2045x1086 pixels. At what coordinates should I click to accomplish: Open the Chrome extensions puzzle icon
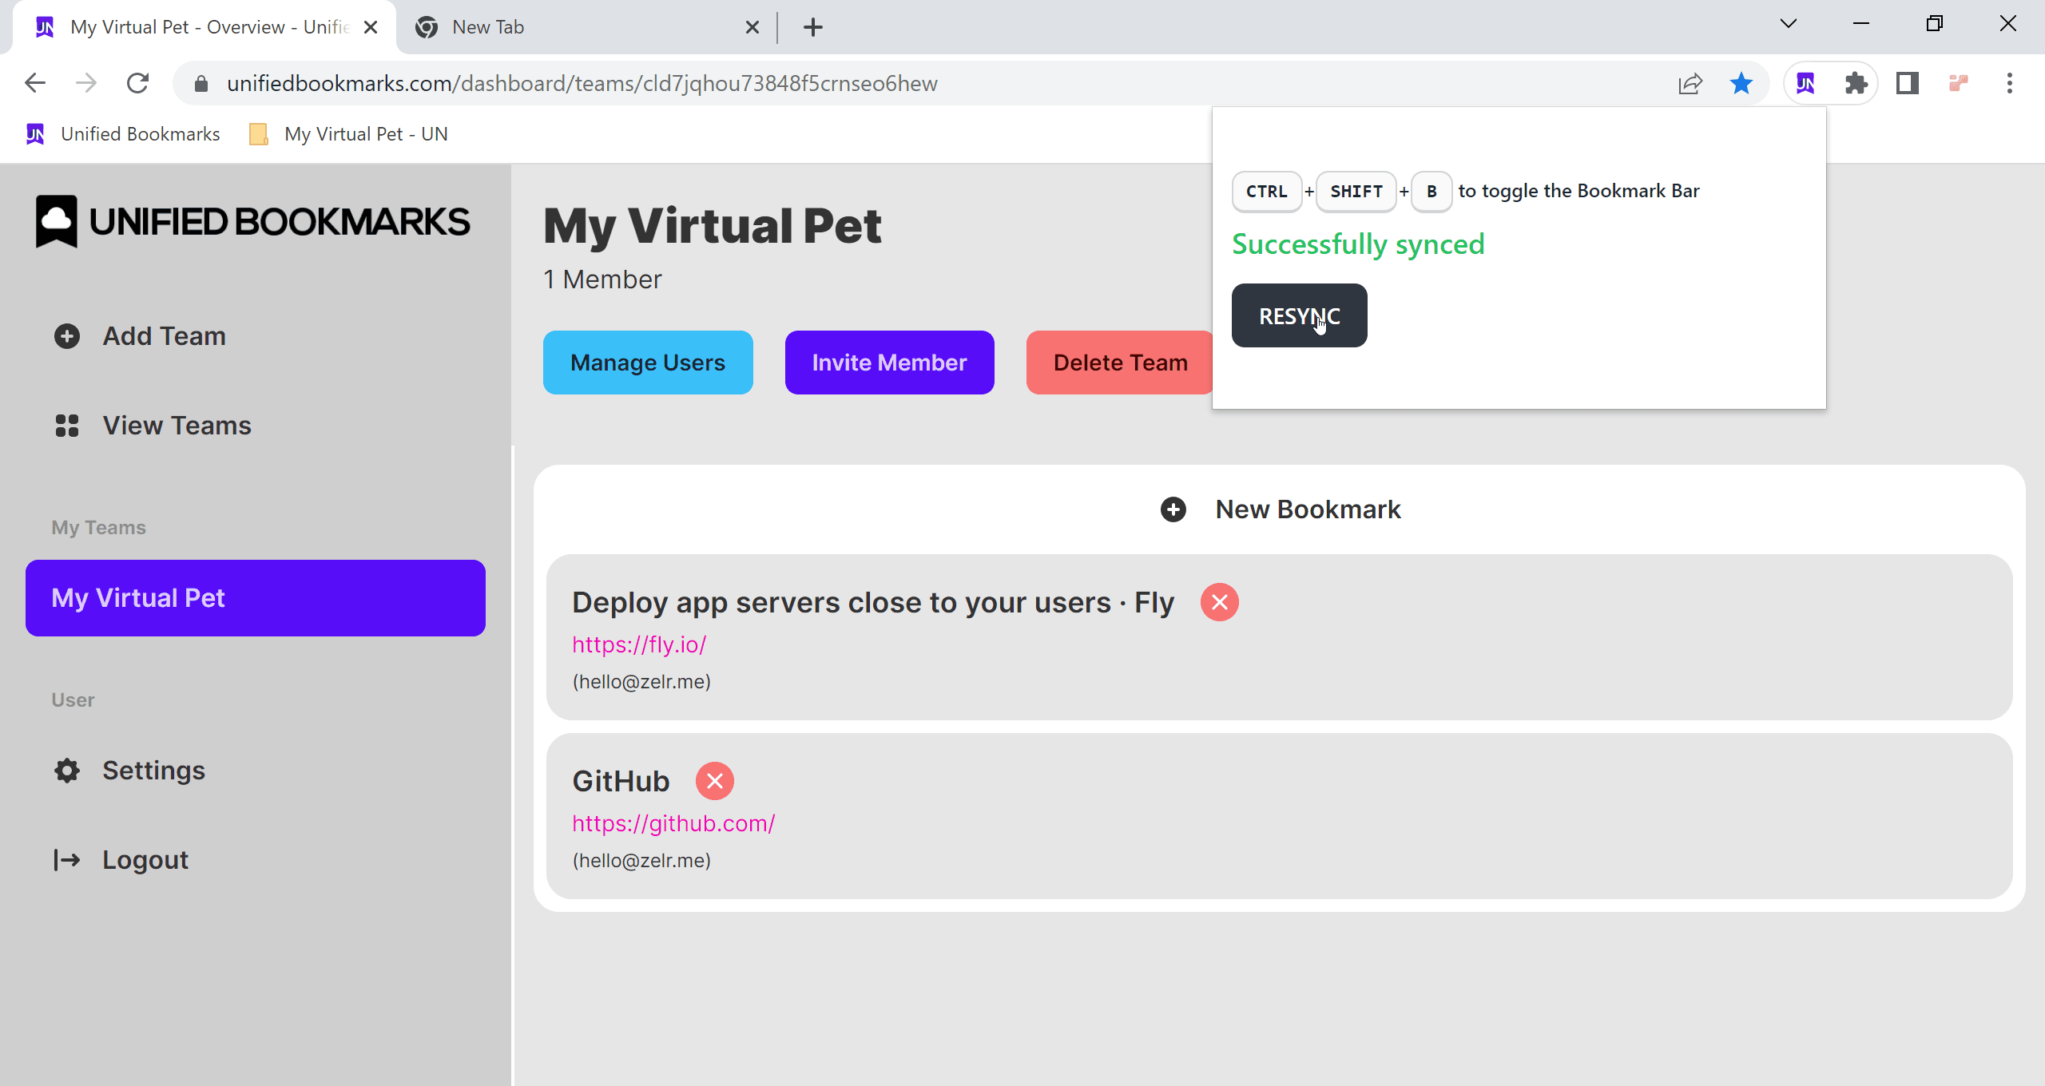(1856, 83)
